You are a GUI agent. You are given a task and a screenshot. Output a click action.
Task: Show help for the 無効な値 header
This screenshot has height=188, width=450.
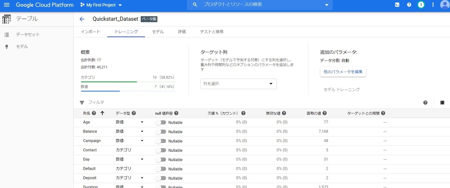[x=284, y=113]
